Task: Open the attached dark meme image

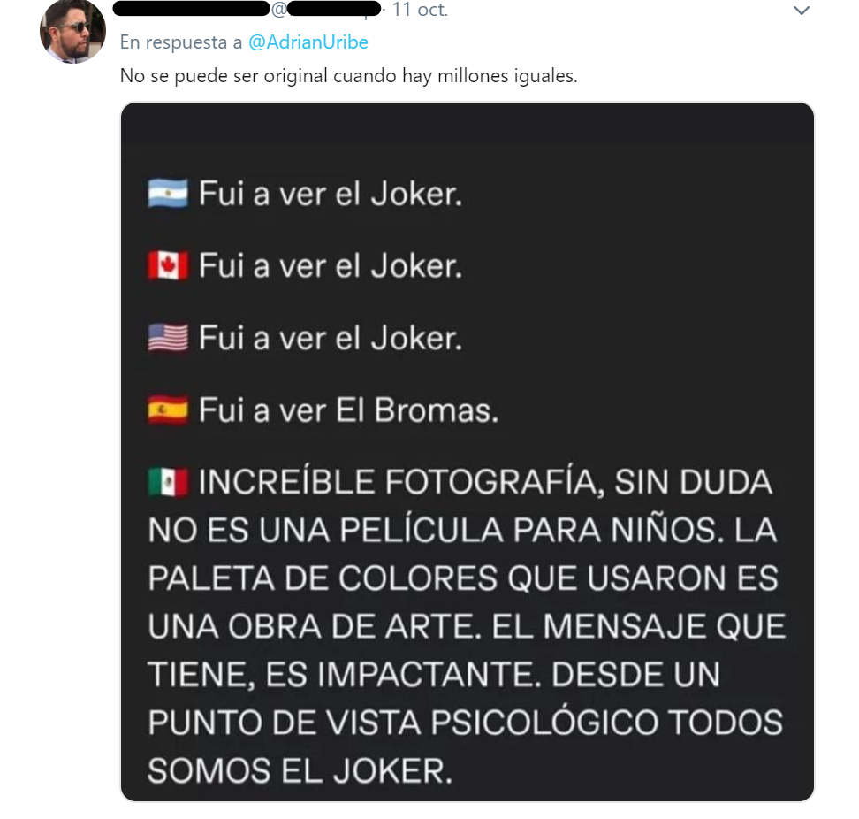Action: click(468, 452)
